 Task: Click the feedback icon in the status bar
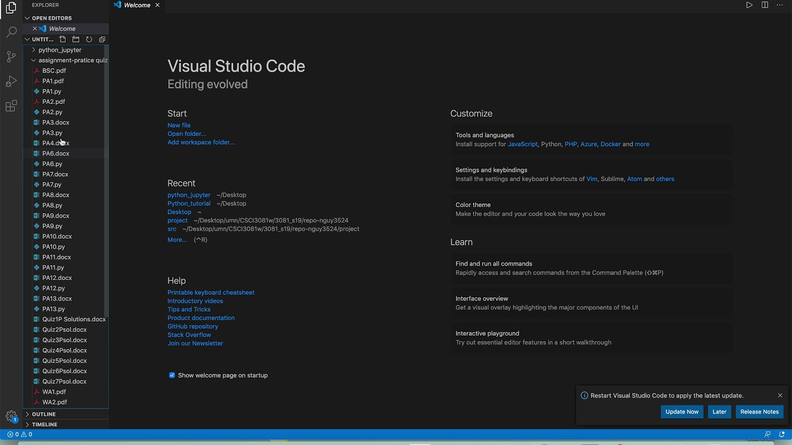(x=767, y=434)
